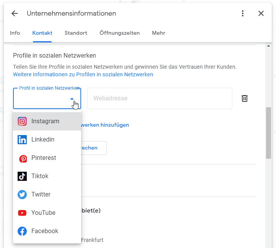The image size is (276, 248).
Task: Choose Instagram from the dropdown list
Action: [47, 121]
